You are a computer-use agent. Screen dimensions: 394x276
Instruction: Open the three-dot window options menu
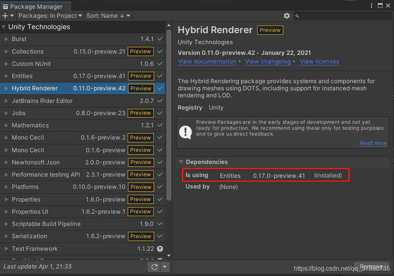[x=372, y=6]
